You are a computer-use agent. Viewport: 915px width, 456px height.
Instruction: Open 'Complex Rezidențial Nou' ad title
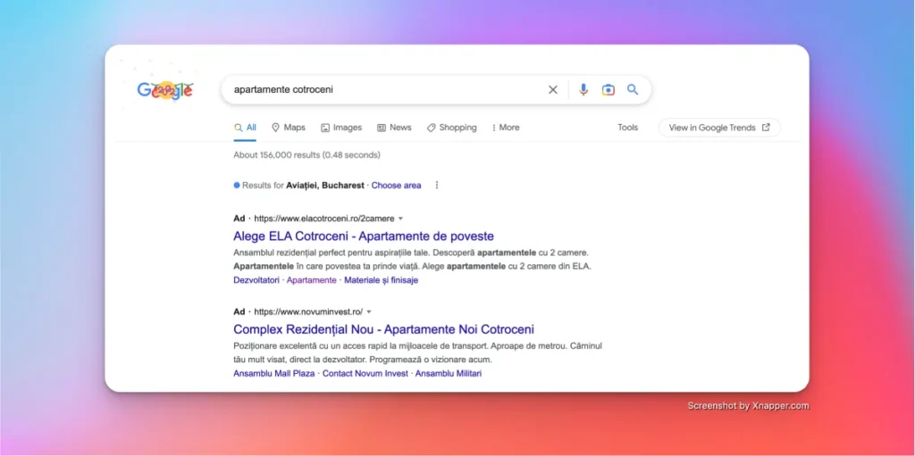tap(383, 329)
